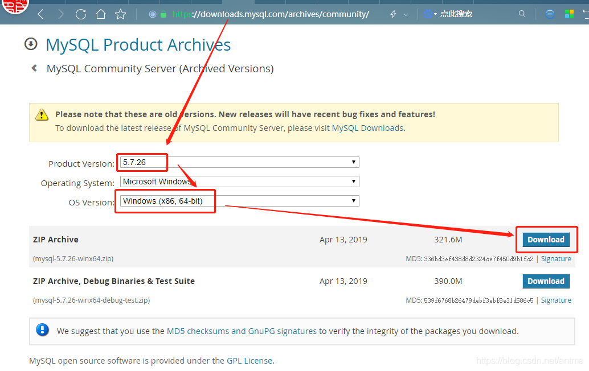Click the circular download icon beside MySQL Product Archives
The image size is (589, 371).
click(x=30, y=43)
